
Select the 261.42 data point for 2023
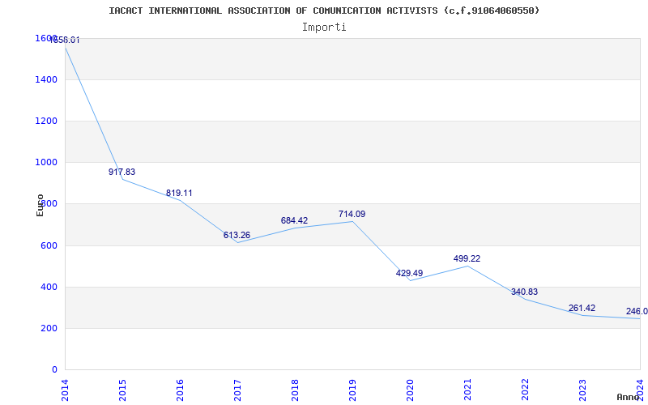click(x=582, y=309)
